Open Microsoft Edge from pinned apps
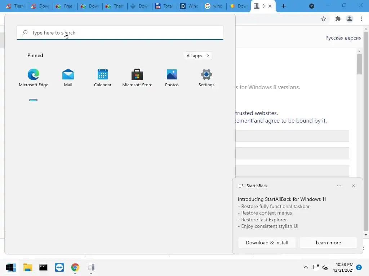The width and height of the screenshot is (369, 276). coord(34,78)
